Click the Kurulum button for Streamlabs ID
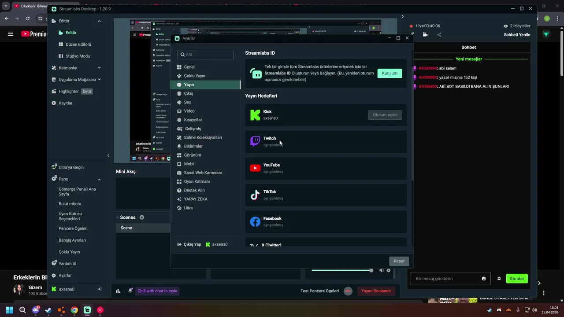 coord(390,73)
